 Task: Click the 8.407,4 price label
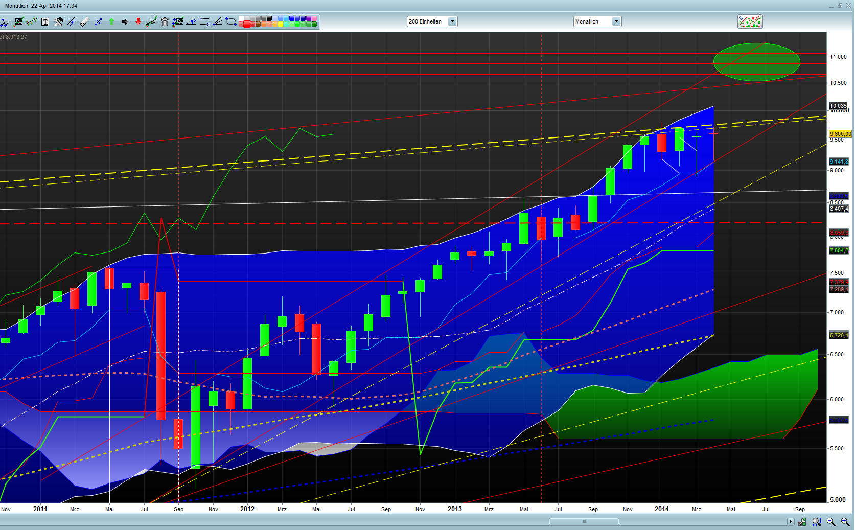pos(839,209)
